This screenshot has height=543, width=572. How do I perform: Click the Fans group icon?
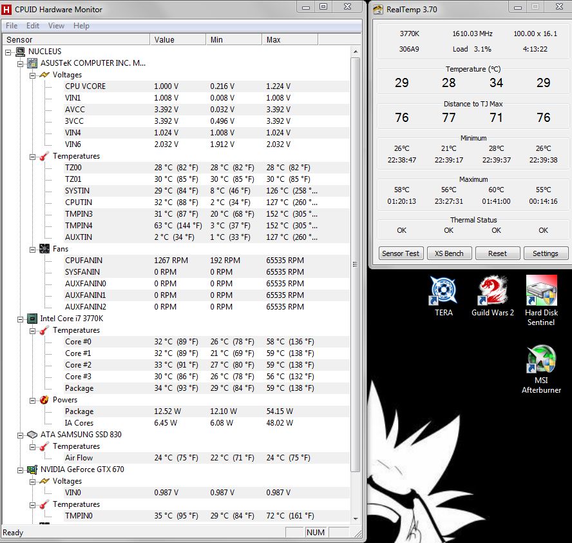[x=44, y=249]
